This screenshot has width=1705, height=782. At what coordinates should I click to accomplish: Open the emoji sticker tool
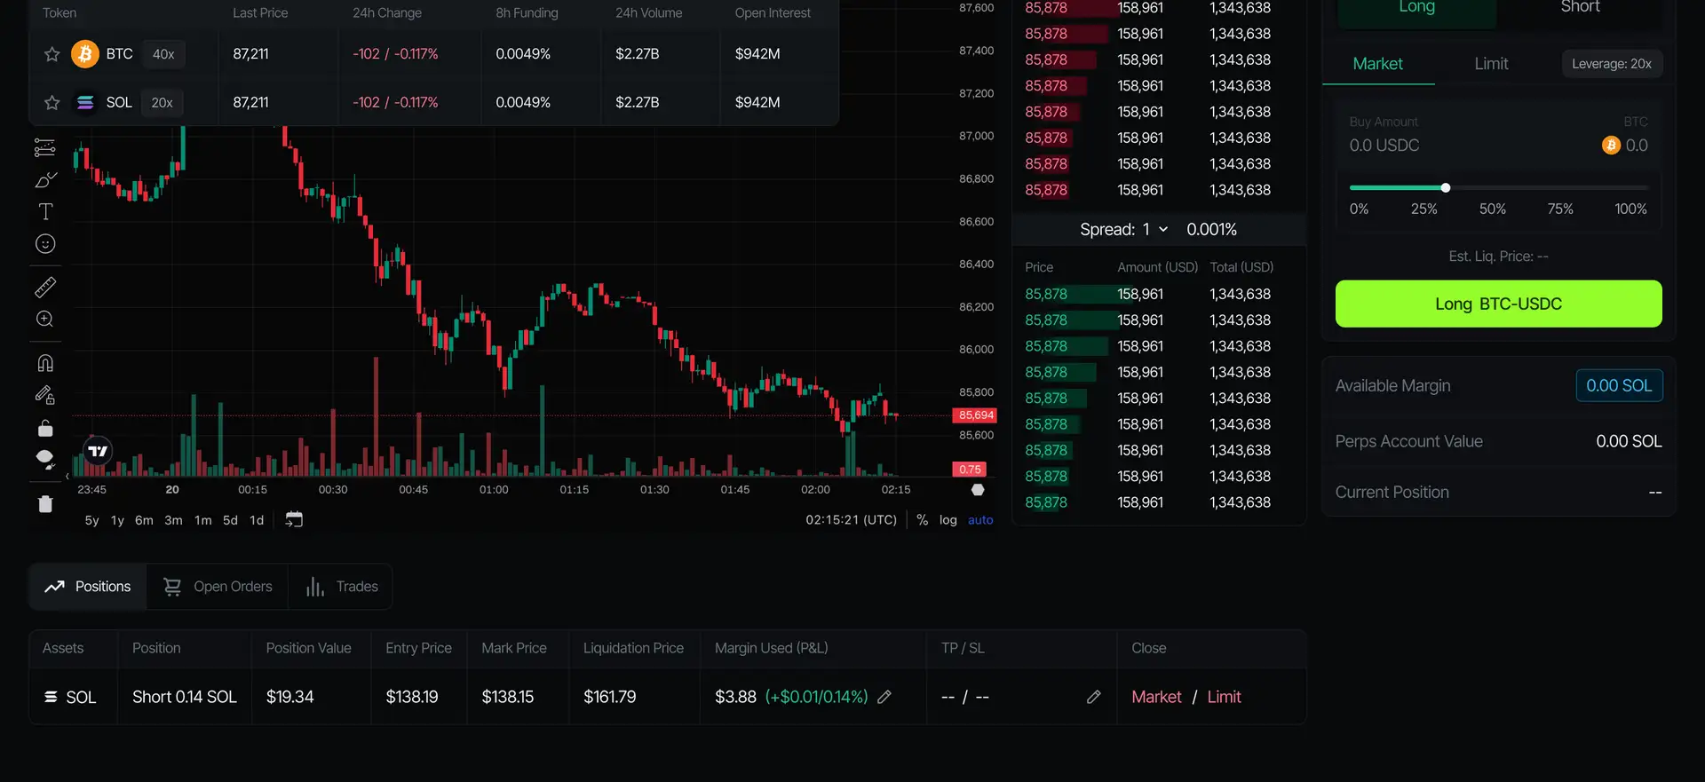coord(45,244)
